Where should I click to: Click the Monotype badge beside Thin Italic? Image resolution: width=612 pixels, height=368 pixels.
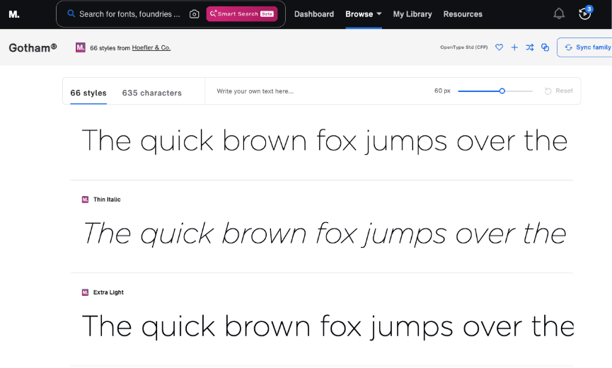[85, 200]
